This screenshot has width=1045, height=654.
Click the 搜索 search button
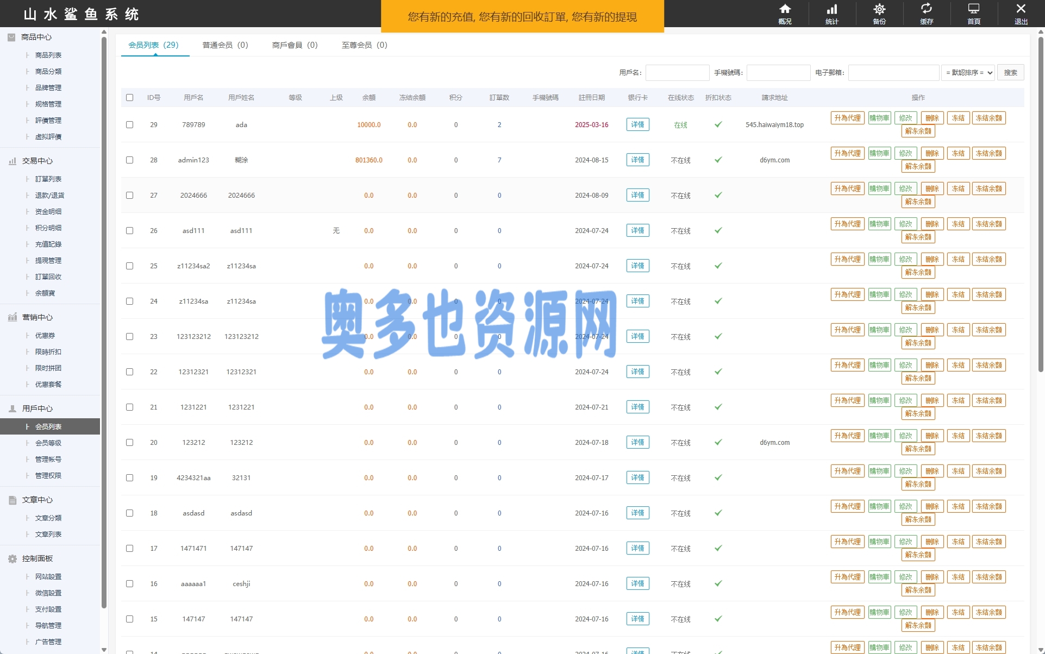(x=1010, y=73)
